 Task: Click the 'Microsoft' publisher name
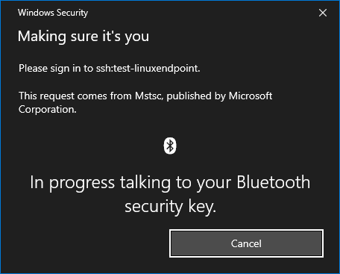tap(251, 96)
